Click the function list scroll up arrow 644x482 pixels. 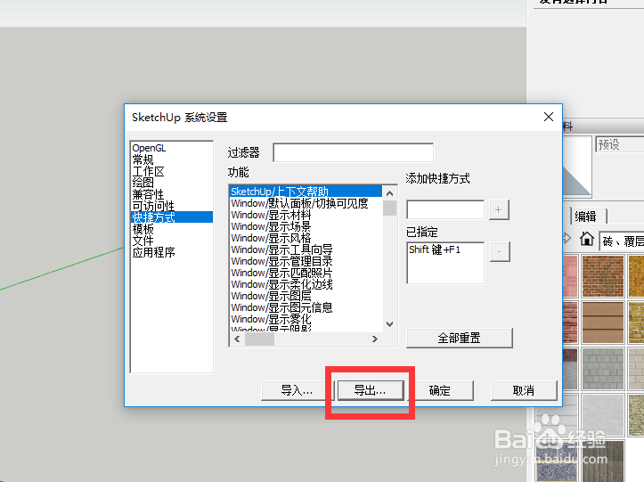point(390,193)
